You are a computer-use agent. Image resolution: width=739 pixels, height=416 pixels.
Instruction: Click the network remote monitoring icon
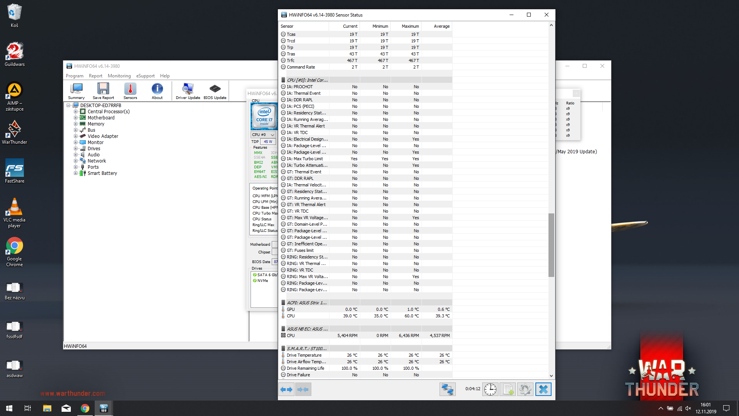(447, 389)
